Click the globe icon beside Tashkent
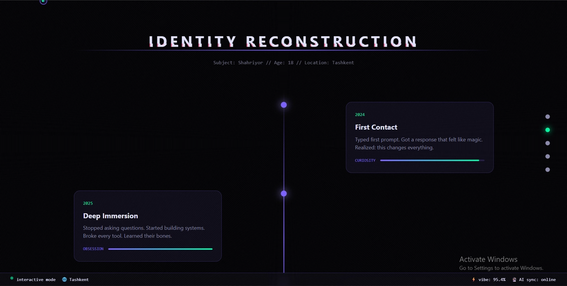 click(64, 279)
